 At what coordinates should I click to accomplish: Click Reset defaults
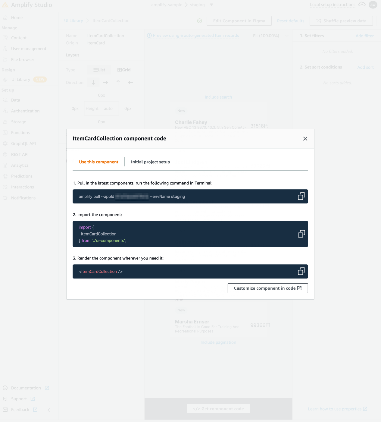tap(291, 21)
